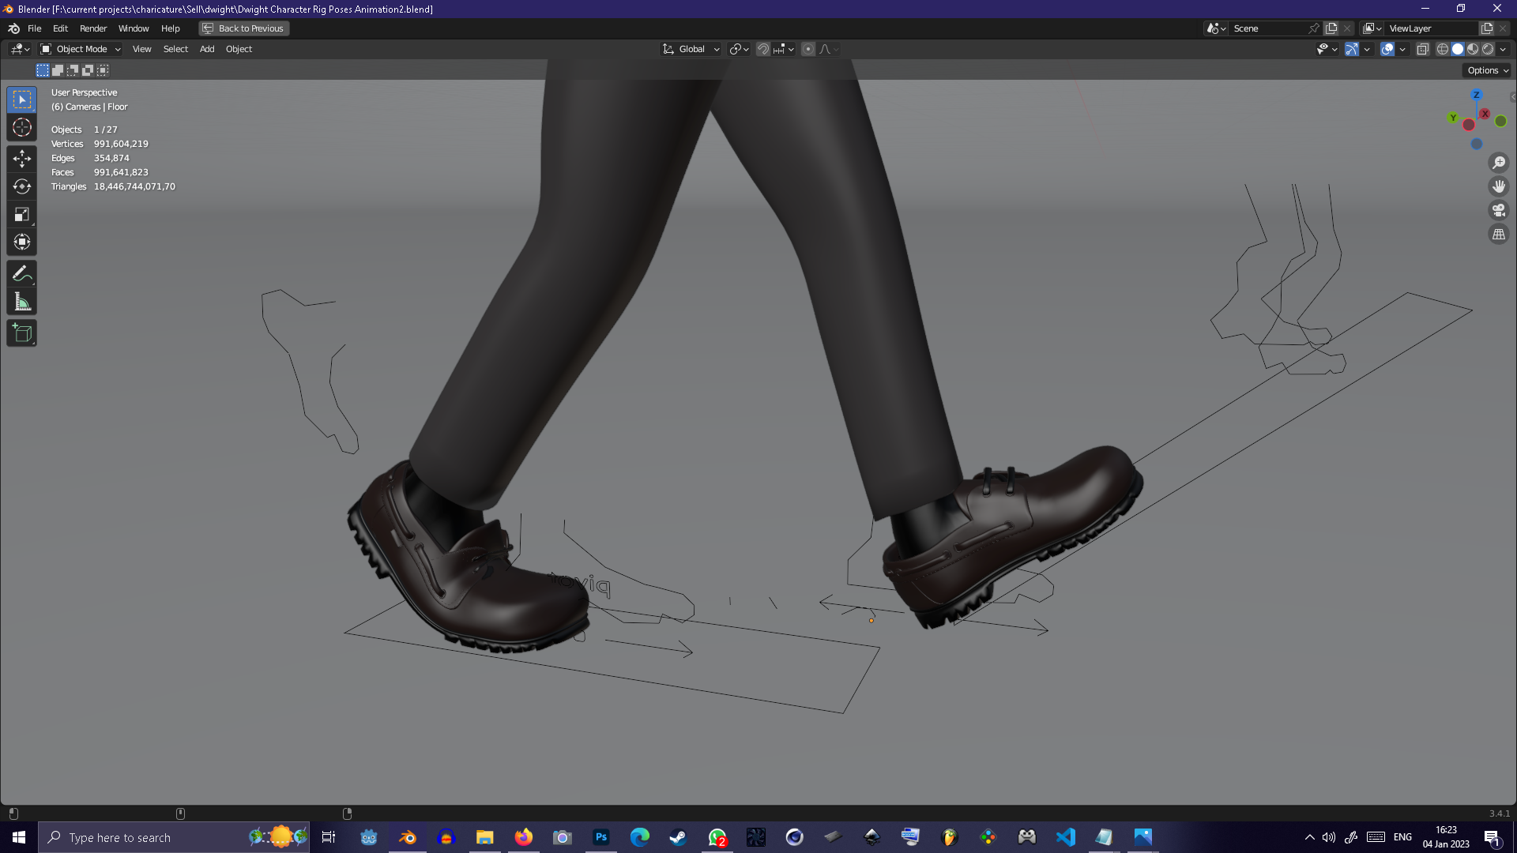The height and width of the screenshot is (853, 1517).
Task: Select the Annotate pencil tool
Action: (22, 274)
